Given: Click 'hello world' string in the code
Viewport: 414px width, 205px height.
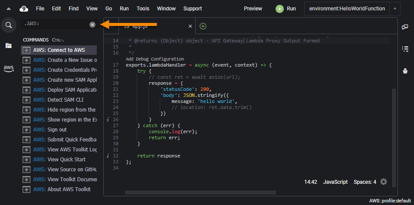Looking at the screenshot, I should (216, 101).
